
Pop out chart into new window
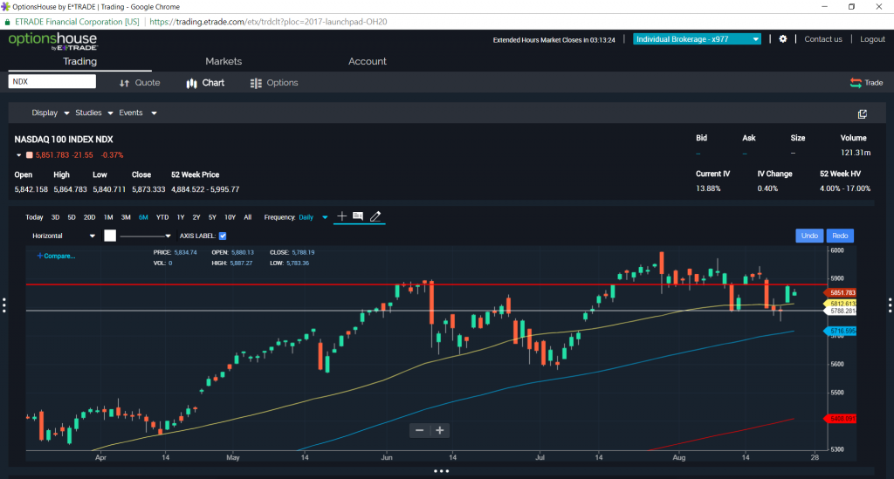click(x=862, y=114)
